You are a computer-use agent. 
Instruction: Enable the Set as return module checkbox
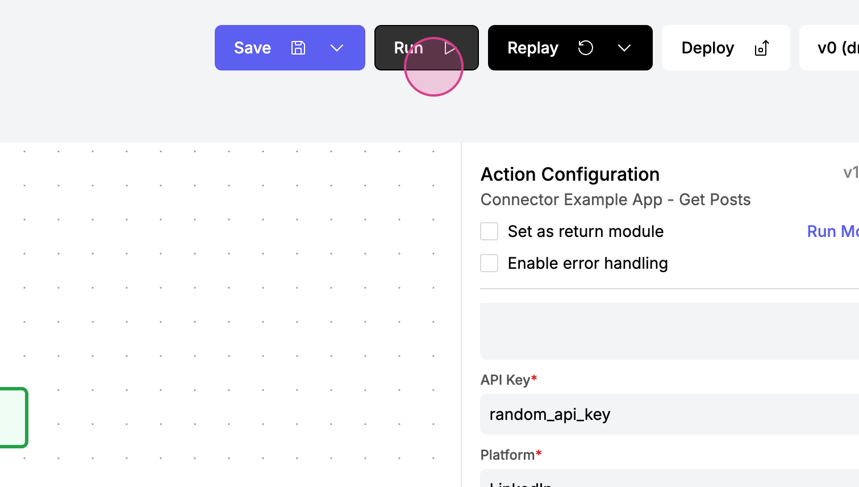click(489, 231)
